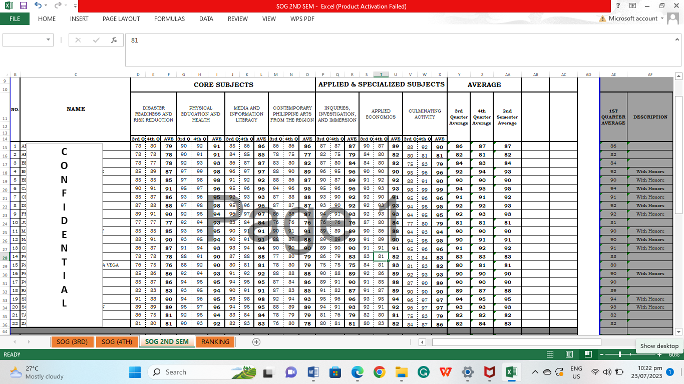Open WPS Office from the taskbar
Viewport: 684px width, 384px height.
pos(445,372)
